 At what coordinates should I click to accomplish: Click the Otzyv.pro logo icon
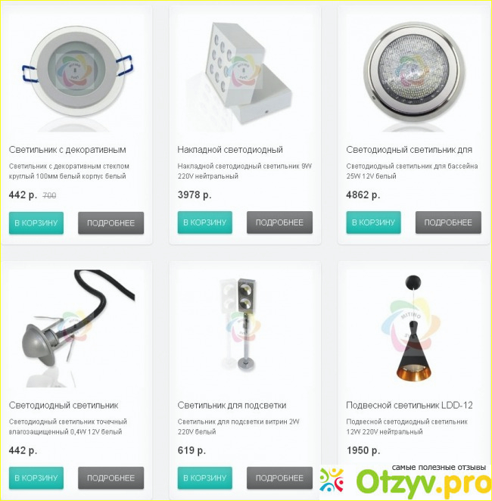click(x=332, y=480)
